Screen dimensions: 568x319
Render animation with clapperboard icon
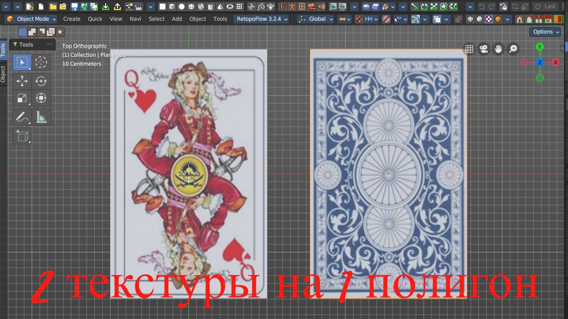[139, 6]
